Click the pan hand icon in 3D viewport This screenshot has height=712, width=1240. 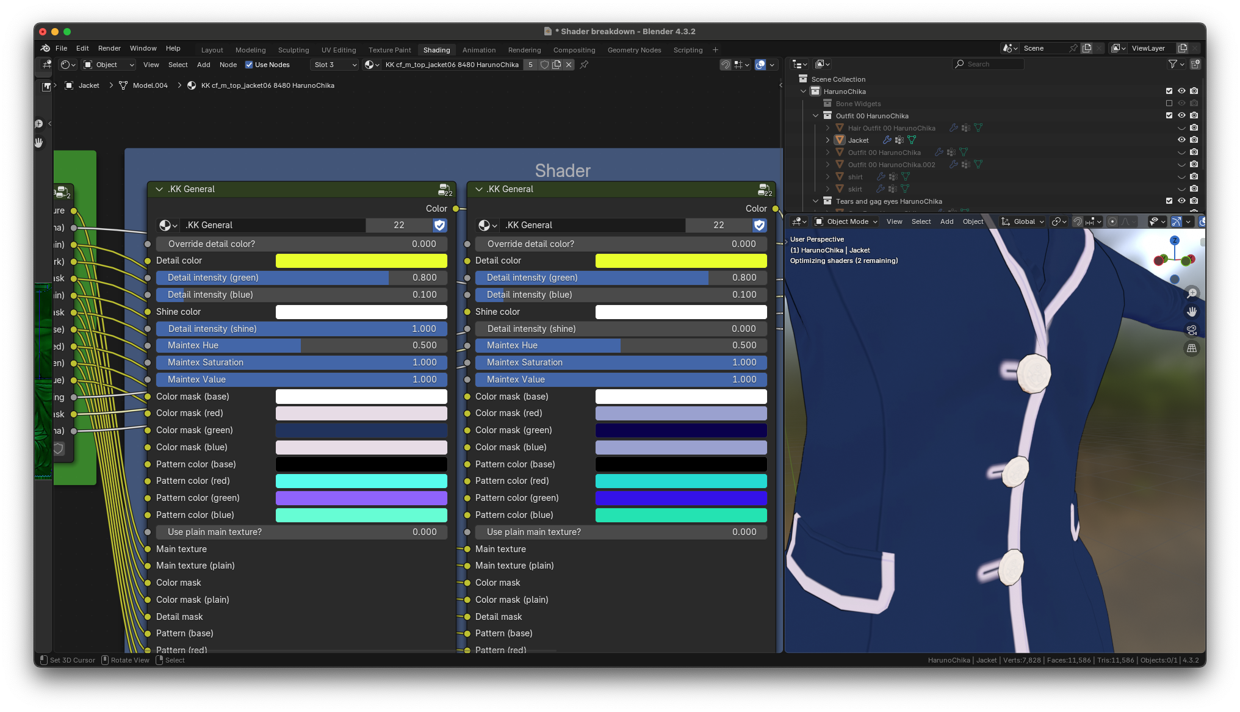[x=1191, y=312]
